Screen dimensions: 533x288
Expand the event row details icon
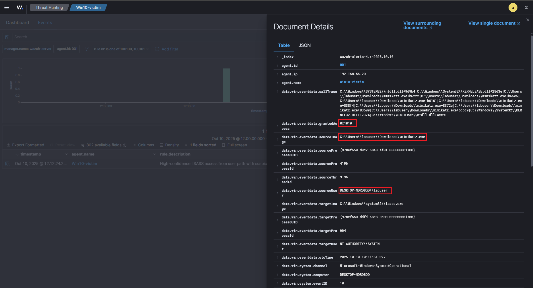7,164
